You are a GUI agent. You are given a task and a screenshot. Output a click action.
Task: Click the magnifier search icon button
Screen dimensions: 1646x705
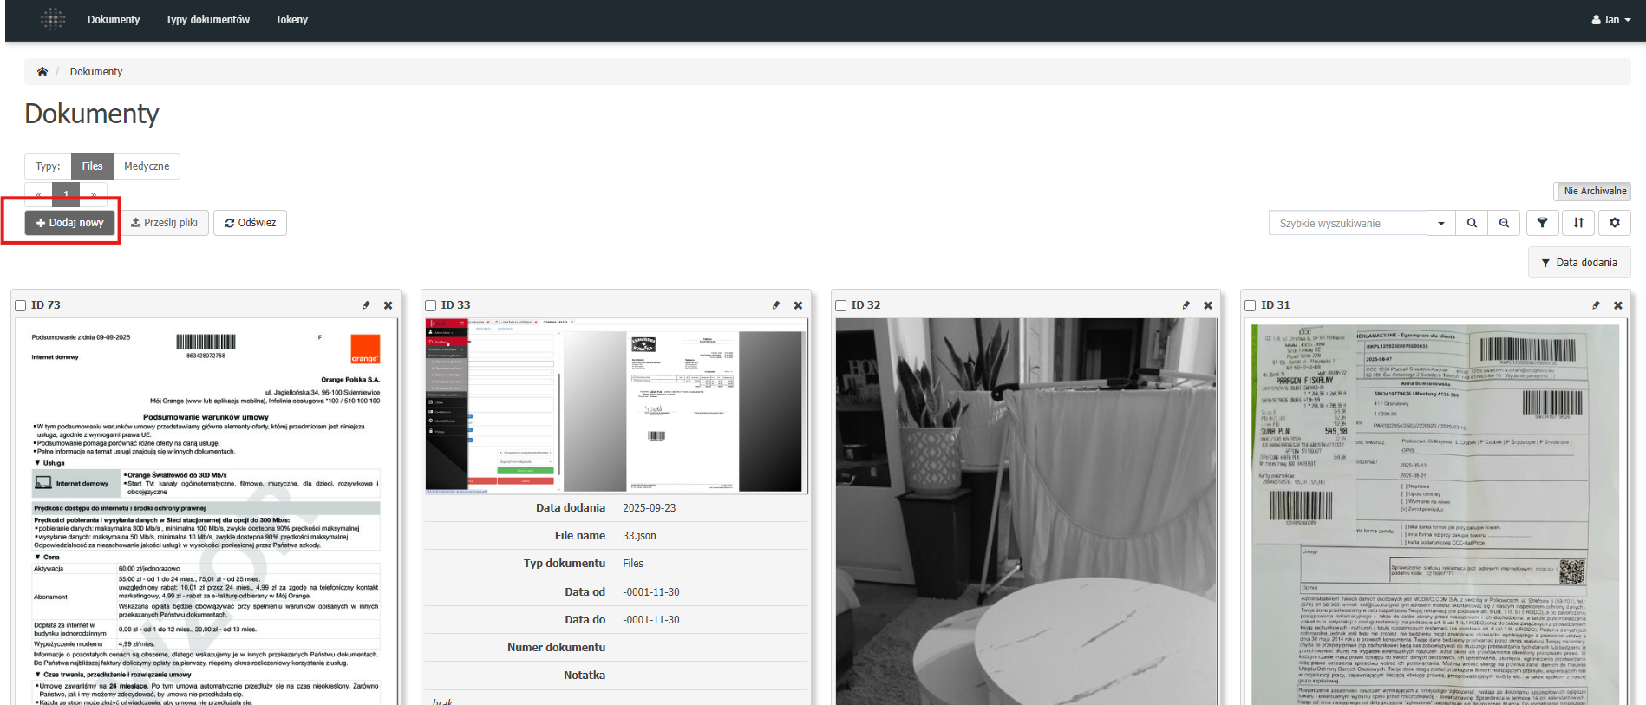[1472, 223]
